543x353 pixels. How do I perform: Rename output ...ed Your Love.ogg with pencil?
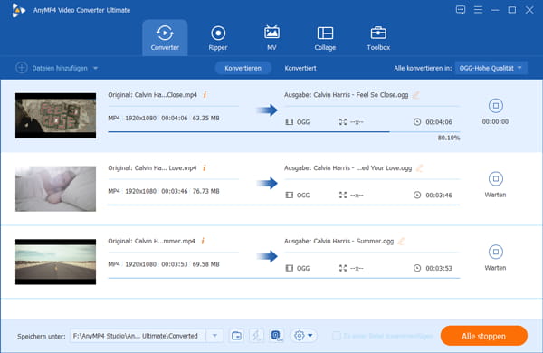coord(419,168)
